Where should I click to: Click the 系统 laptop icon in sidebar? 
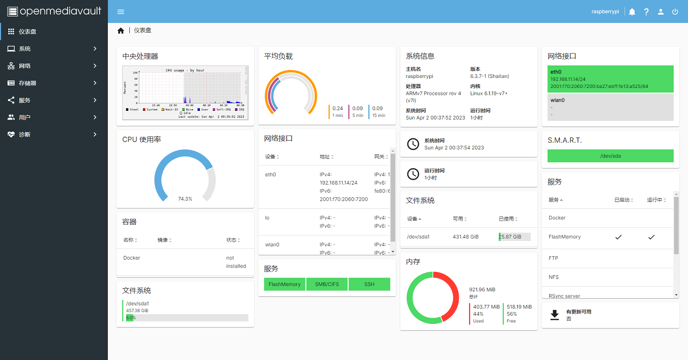click(11, 49)
